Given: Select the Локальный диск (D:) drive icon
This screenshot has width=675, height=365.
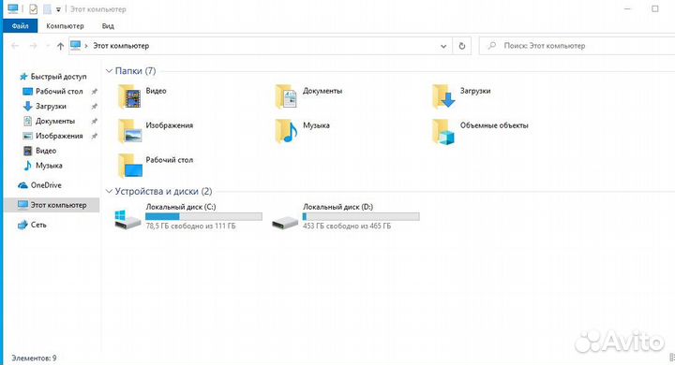Looking at the screenshot, I should coord(285,222).
